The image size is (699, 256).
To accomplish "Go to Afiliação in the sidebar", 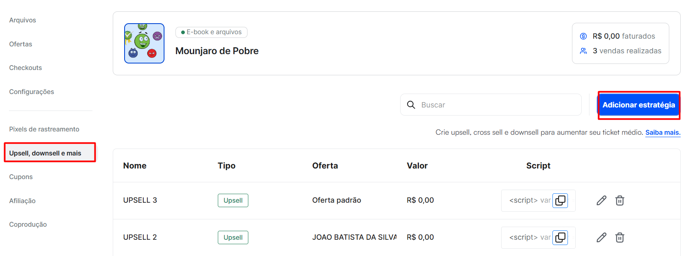I will point(22,201).
